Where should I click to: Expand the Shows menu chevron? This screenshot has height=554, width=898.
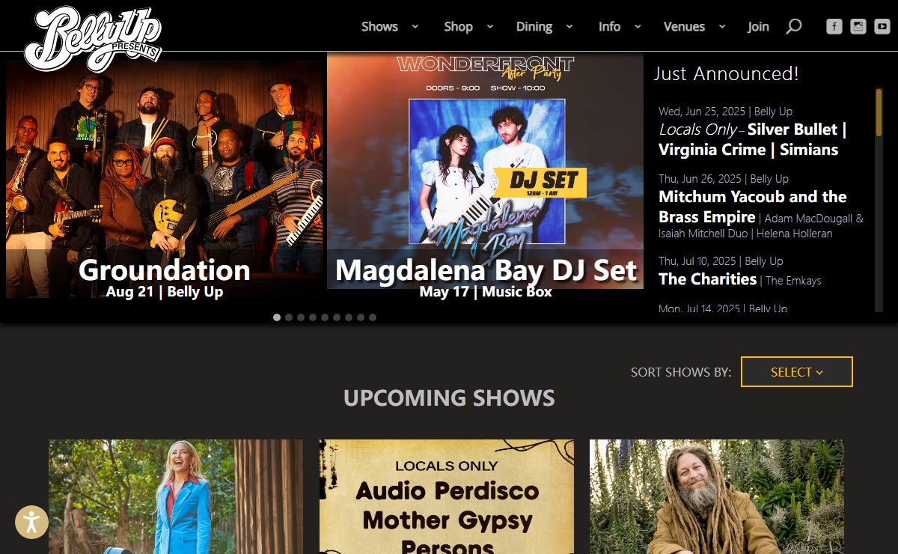point(415,26)
